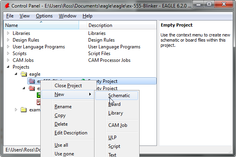Select the eagle folder label

(x=35, y=74)
